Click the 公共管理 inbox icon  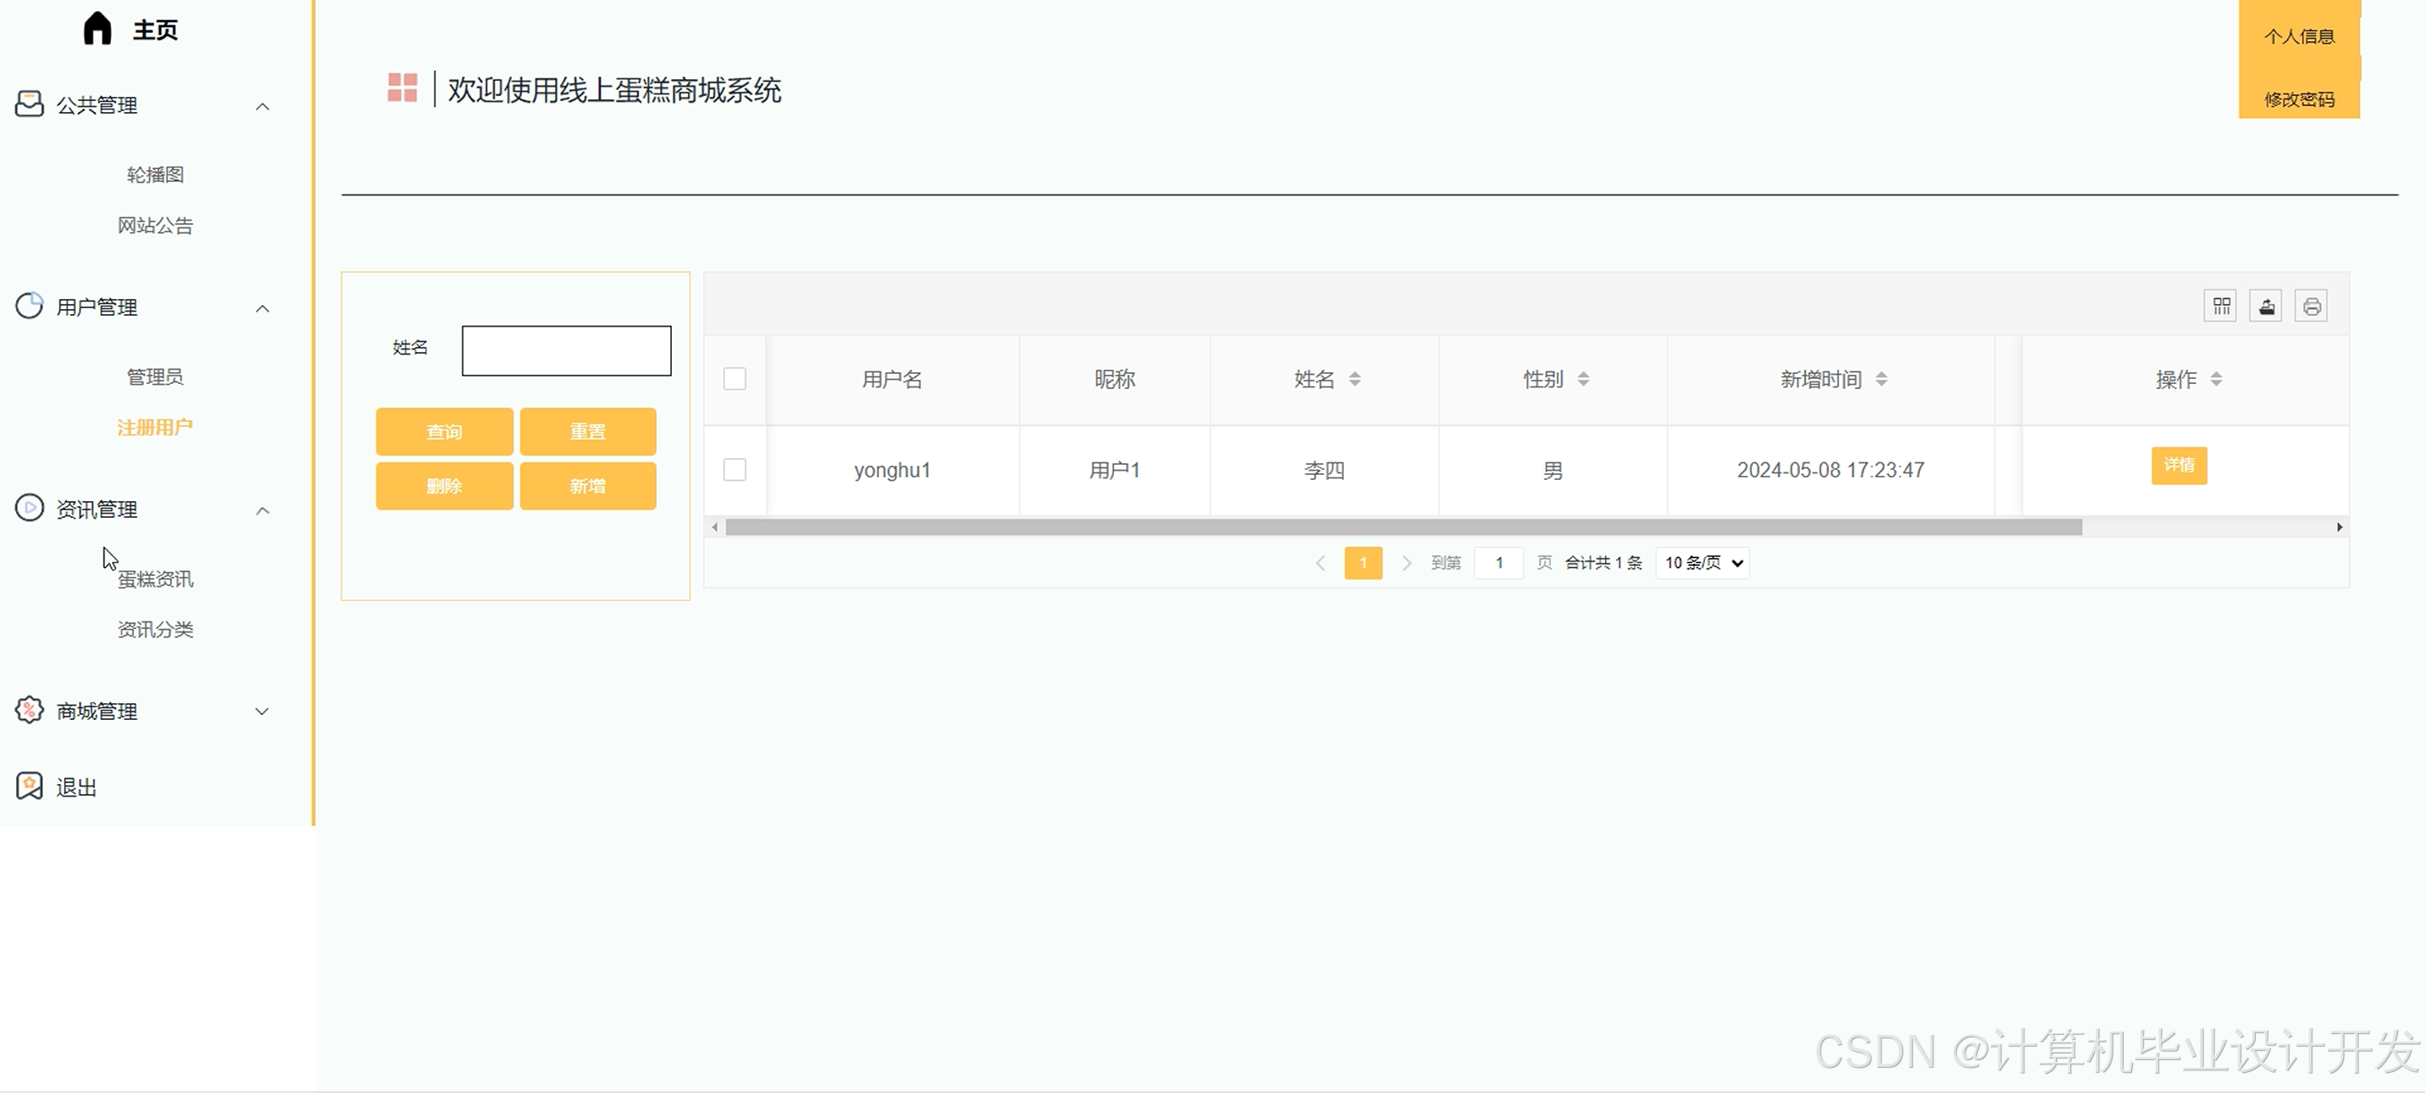29,104
